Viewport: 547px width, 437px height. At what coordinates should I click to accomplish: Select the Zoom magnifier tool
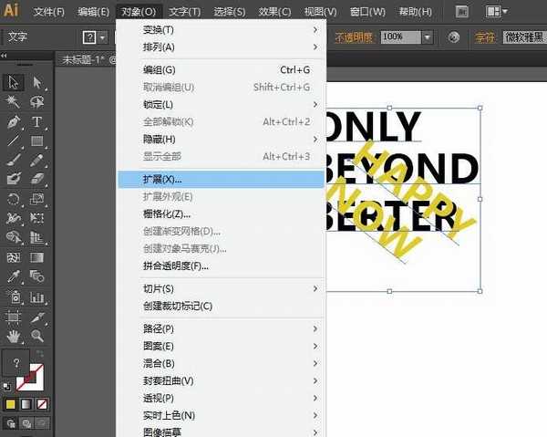37,336
